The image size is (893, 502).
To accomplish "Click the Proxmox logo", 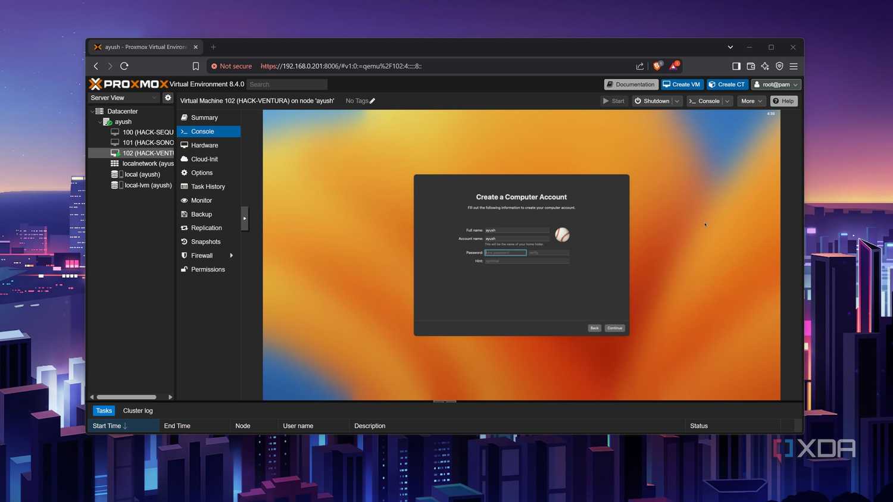I will pos(128,84).
